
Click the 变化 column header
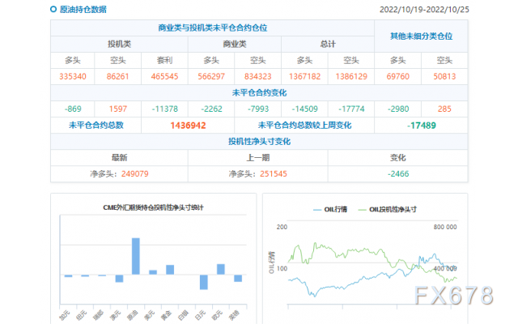click(x=397, y=157)
